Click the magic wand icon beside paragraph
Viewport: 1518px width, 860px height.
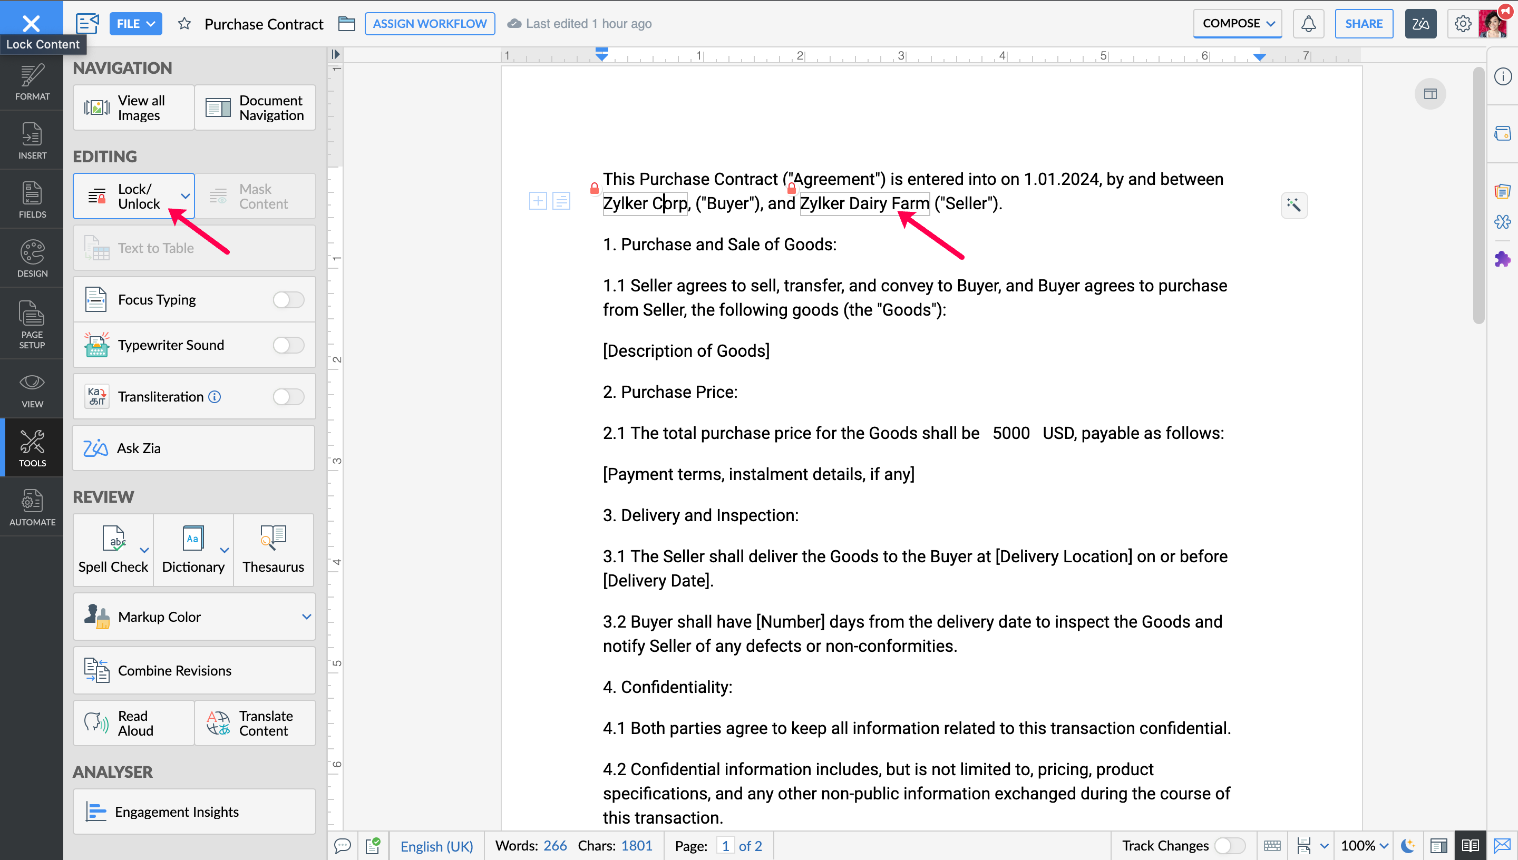1293,205
